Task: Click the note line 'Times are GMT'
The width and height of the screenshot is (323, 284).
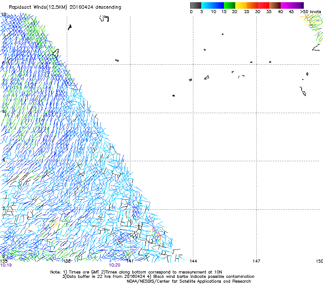Action: click(x=84, y=272)
